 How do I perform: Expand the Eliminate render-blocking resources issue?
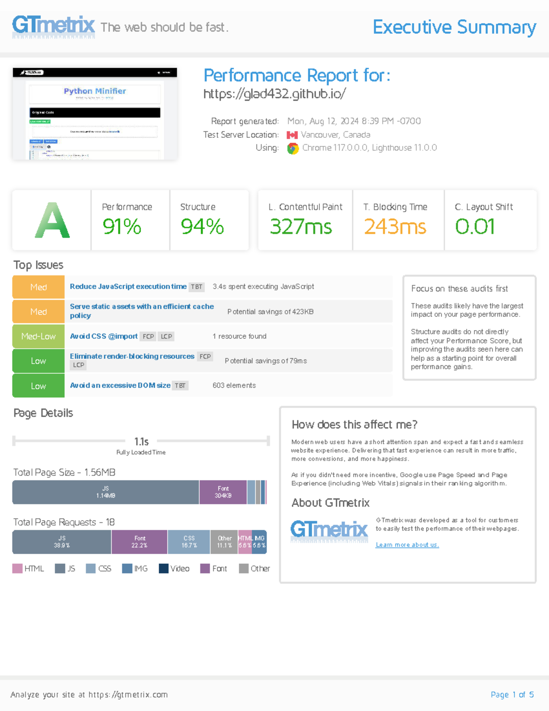pyautogui.click(x=131, y=356)
